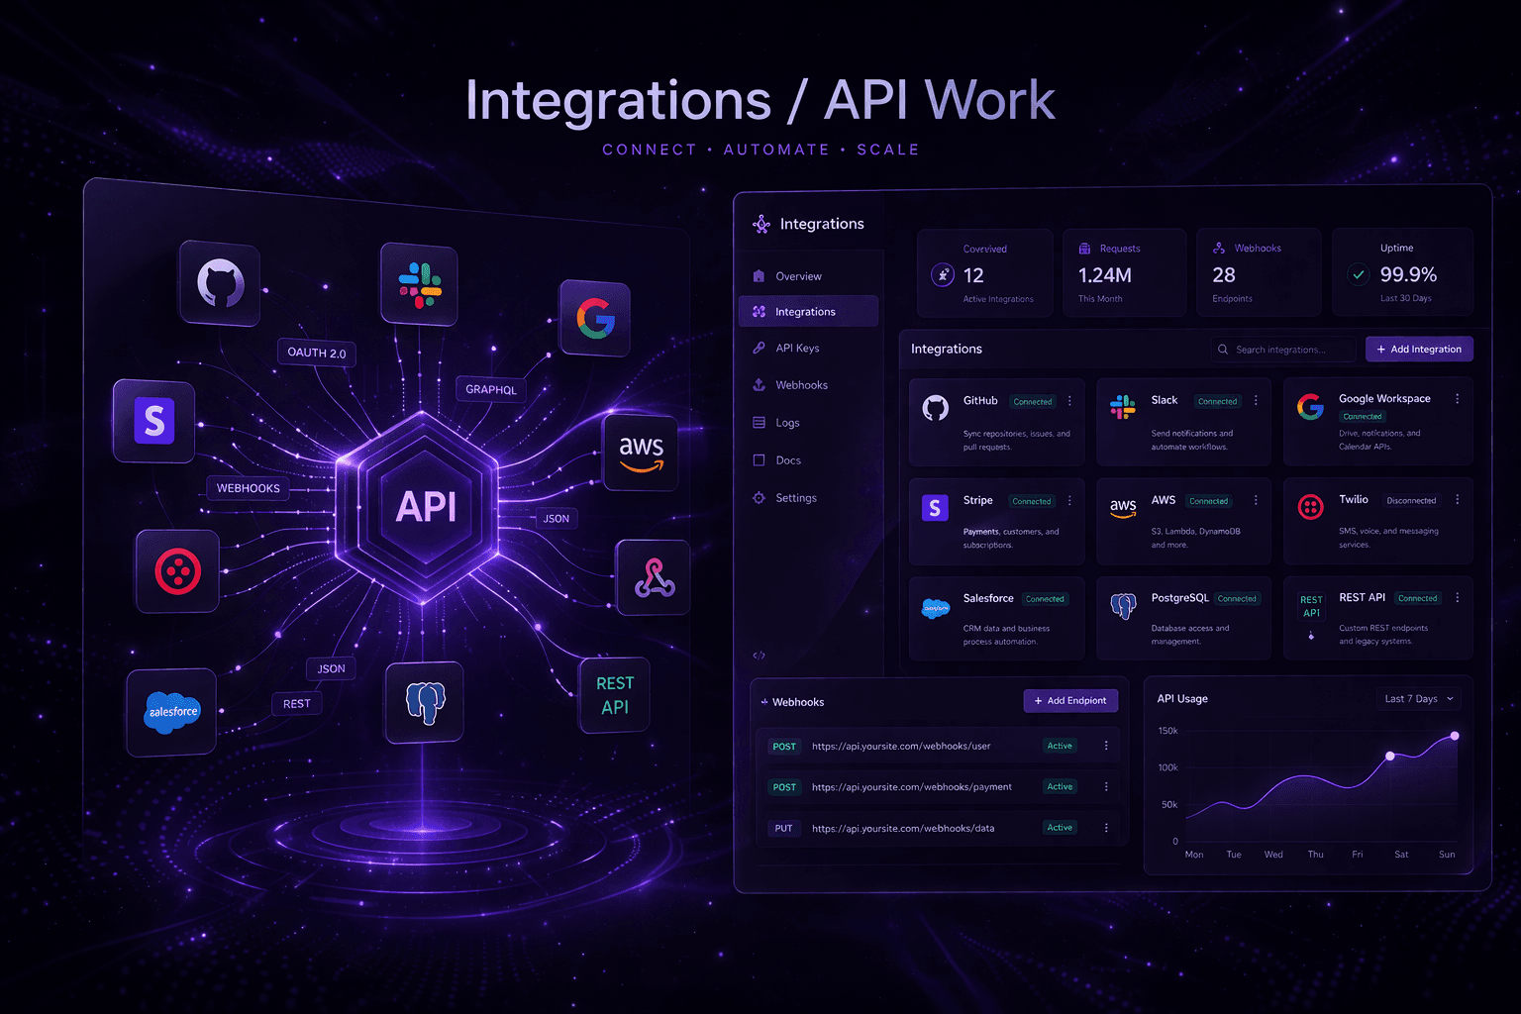Open the GitHub card options menu
This screenshot has height=1014, width=1521.
(1069, 401)
